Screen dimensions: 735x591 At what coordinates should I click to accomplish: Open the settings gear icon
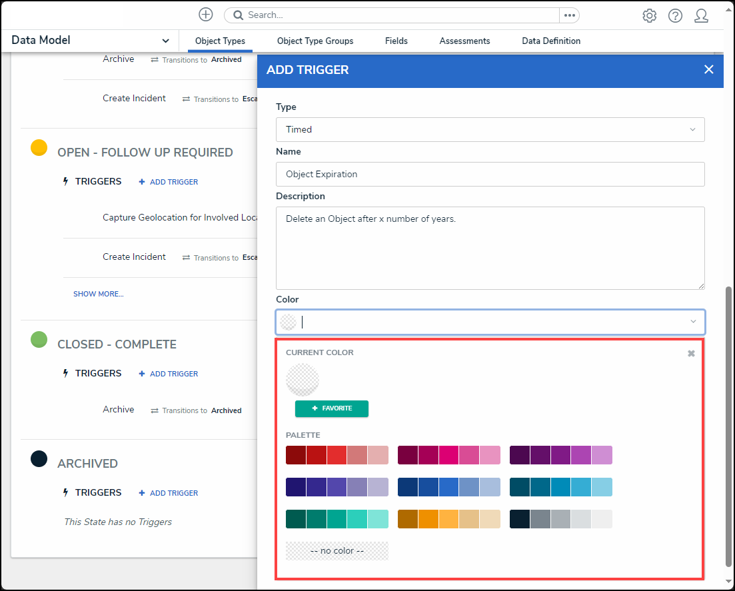pyautogui.click(x=649, y=16)
